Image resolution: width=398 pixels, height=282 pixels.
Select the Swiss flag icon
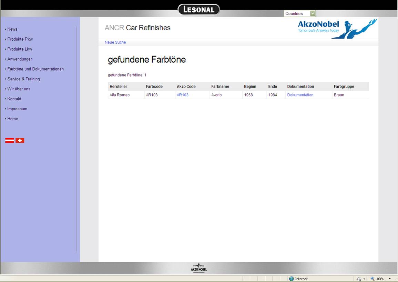pyautogui.click(x=20, y=140)
